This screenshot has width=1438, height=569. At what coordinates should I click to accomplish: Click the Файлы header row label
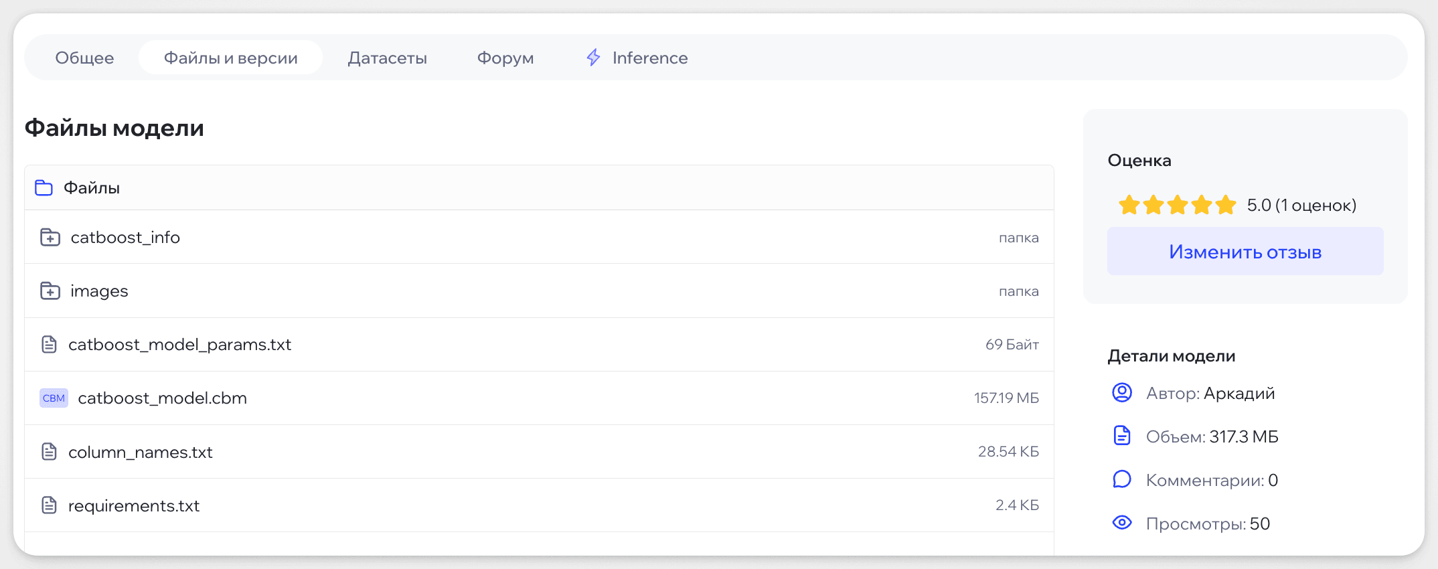[x=92, y=187]
